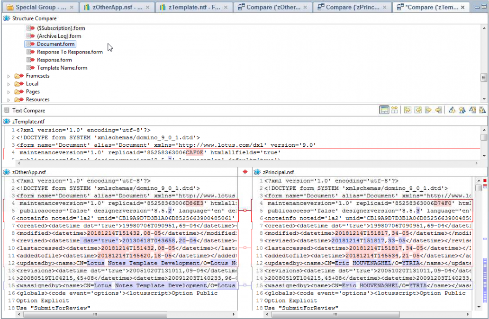Click the zOtherApp.nsf pane horizontal scrollbar

point(95,314)
